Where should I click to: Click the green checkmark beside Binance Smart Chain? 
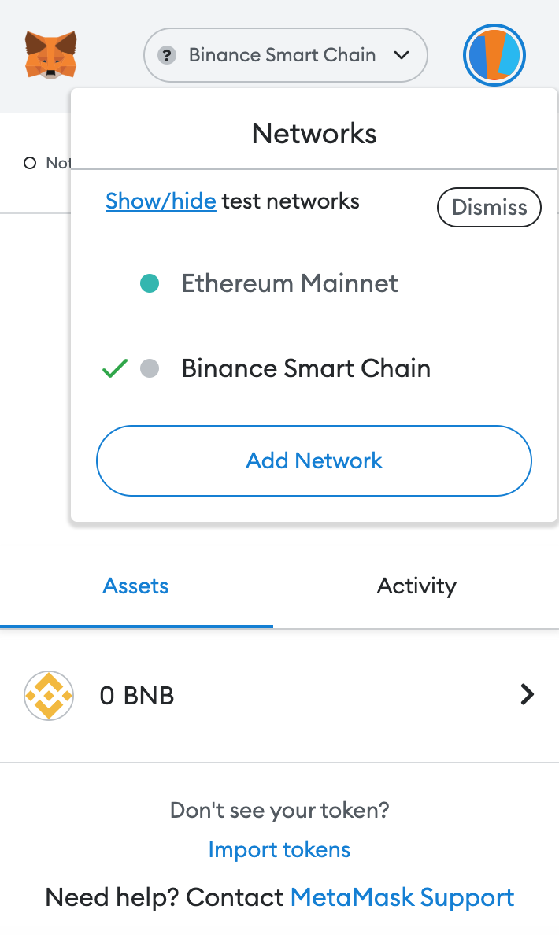pyautogui.click(x=113, y=368)
